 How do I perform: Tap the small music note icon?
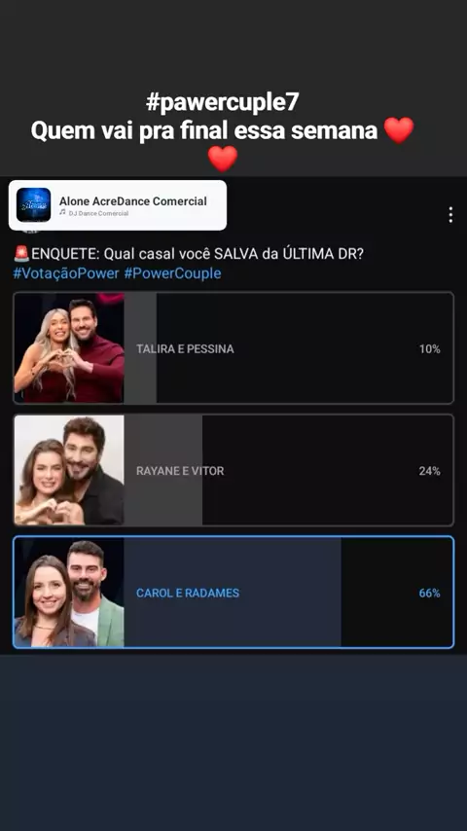[x=62, y=212]
